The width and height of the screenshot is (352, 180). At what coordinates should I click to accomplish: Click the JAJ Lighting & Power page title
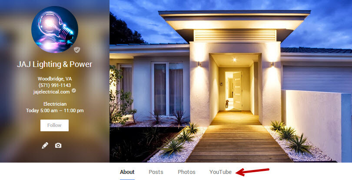[x=55, y=64]
